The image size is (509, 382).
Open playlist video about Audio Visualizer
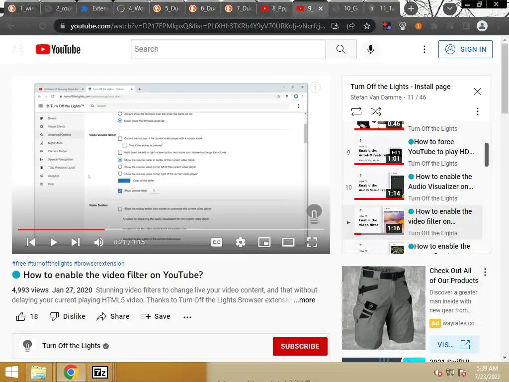(x=413, y=187)
